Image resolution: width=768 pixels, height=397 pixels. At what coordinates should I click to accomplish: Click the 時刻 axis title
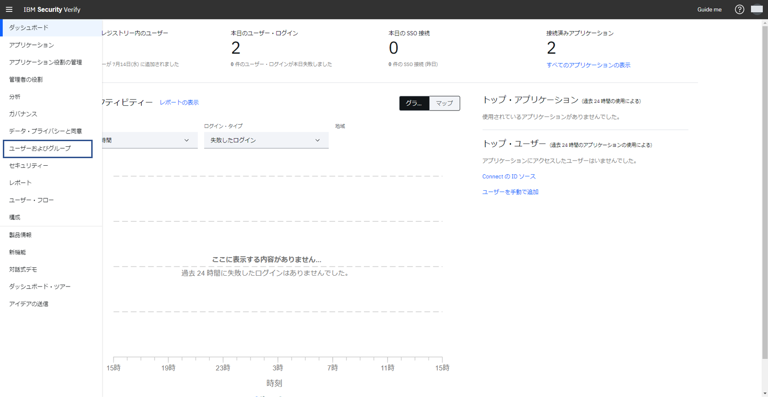tap(274, 383)
